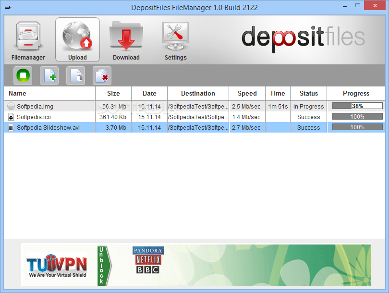Click the Pandora logo in the ad

[x=148, y=251]
